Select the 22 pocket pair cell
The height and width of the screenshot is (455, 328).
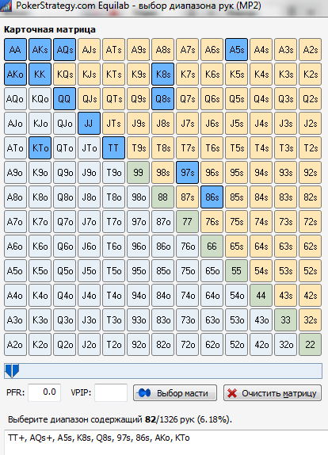point(311,345)
